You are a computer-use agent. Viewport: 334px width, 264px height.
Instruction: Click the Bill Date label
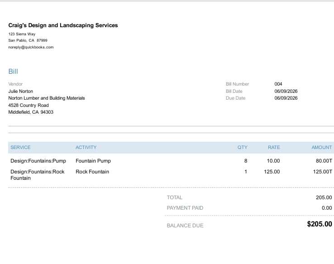click(234, 91)
